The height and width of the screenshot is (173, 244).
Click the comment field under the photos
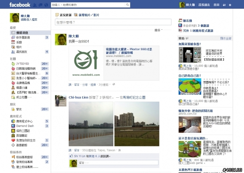tap(118, 163)
